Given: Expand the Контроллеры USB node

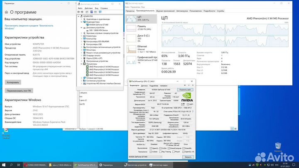Looking at the screenshot, I should (x=81, y=44).
